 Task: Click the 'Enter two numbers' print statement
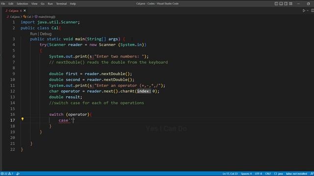pos(99,57)
